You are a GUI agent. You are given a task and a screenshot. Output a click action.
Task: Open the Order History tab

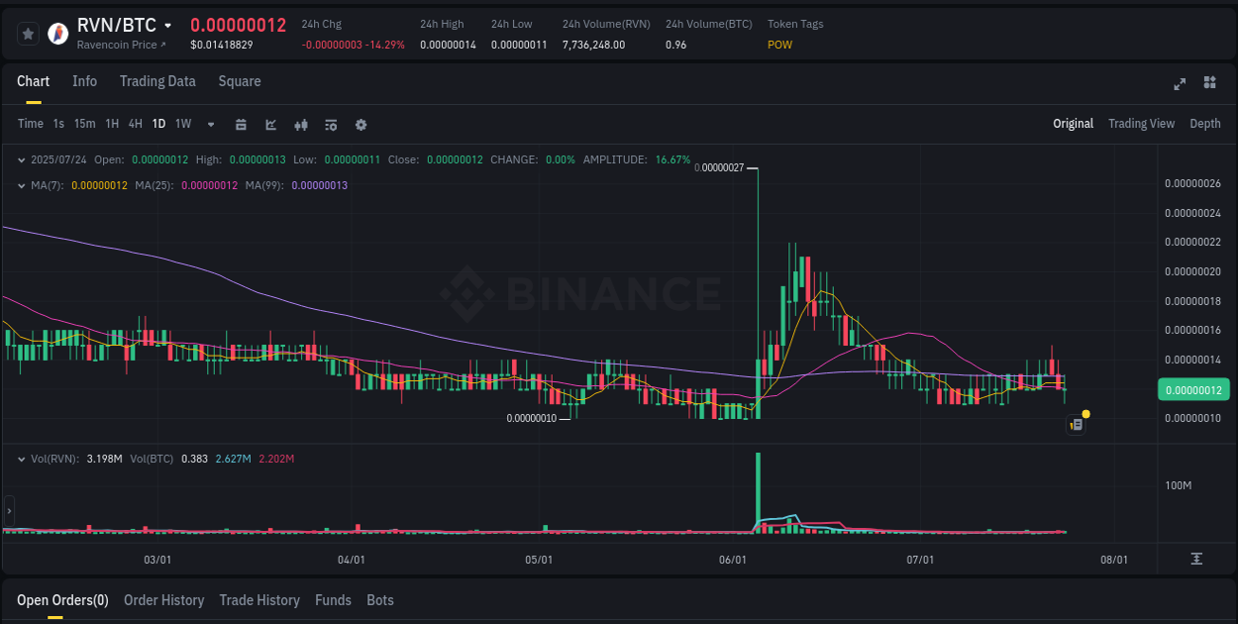pos(163,599)
